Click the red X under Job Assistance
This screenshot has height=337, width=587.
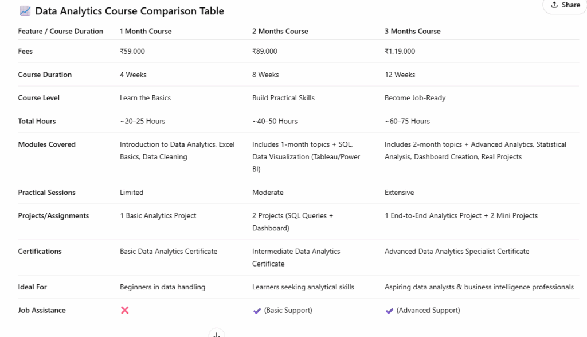pyautogui.click(x=124, y=310)
